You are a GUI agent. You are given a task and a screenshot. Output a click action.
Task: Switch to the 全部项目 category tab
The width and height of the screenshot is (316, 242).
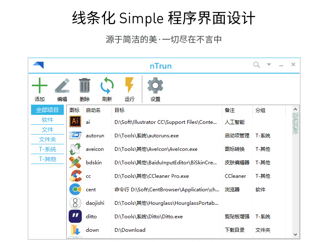pos(47,110)
